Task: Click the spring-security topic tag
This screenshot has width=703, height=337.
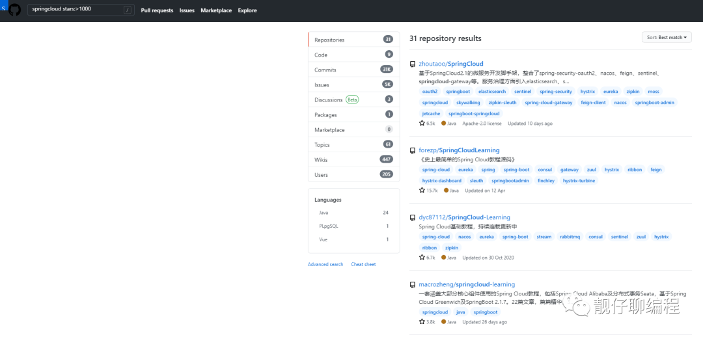Action: point(556,92)
